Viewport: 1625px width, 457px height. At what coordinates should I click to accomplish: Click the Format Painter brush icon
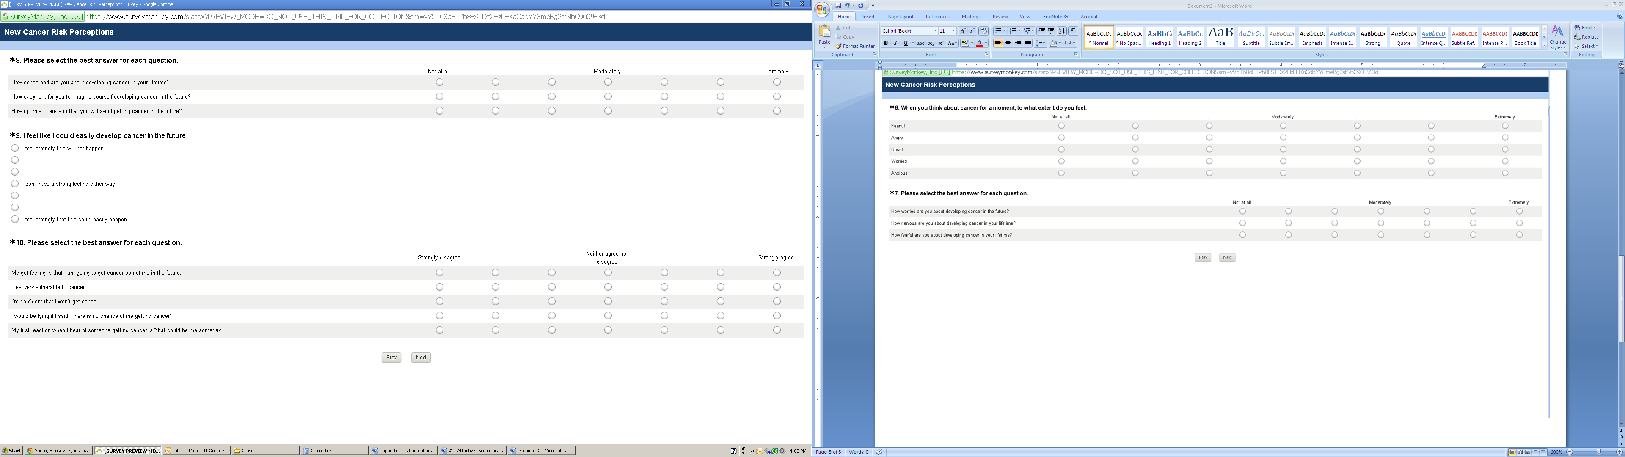coord(840,46)
